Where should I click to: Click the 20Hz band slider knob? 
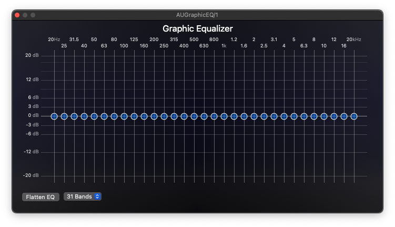tap(54, 116)
